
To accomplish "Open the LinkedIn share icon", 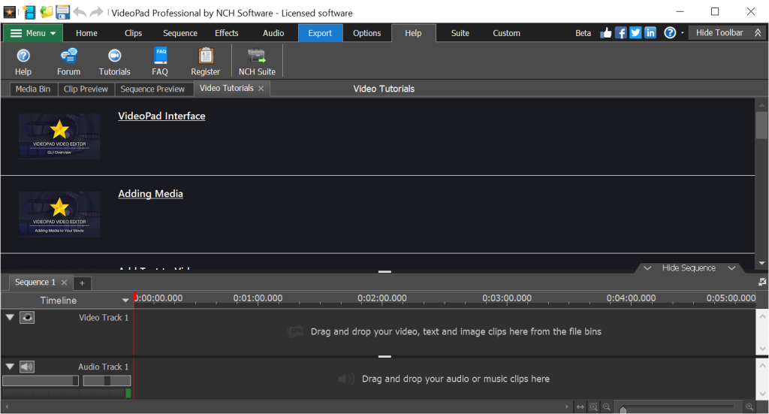I will click(x=650, y=33).
